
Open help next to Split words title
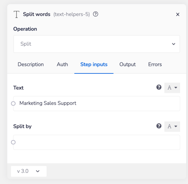[x=96, y=14]
